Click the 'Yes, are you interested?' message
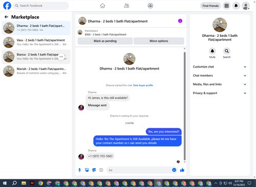 click(x=163, y=132)
